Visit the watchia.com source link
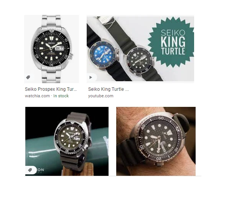This screenshot has width=229, height=208. tap(37, 96)
